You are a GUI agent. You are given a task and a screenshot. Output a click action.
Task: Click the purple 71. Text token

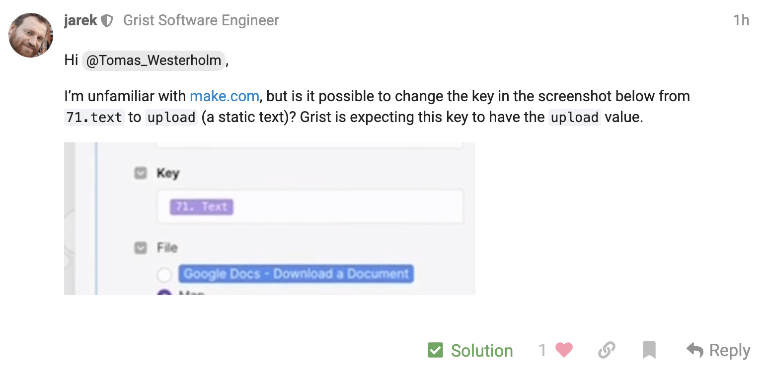(201, 207)
